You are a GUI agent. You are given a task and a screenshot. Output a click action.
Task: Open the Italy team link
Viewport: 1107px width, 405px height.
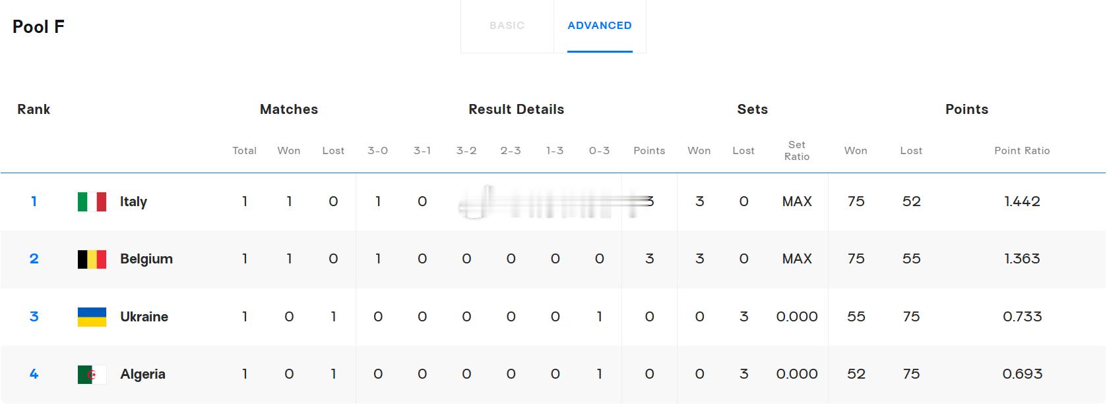pyautogui.click(x=133, y=202)
